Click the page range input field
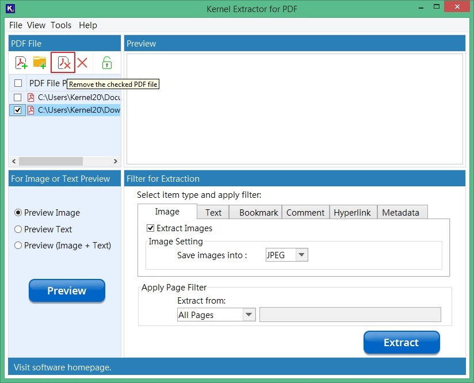Screen dimensions: 474x383 point(350,315)
